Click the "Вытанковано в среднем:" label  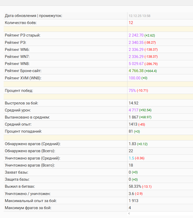pyautogui.click(x=27, y=117)
